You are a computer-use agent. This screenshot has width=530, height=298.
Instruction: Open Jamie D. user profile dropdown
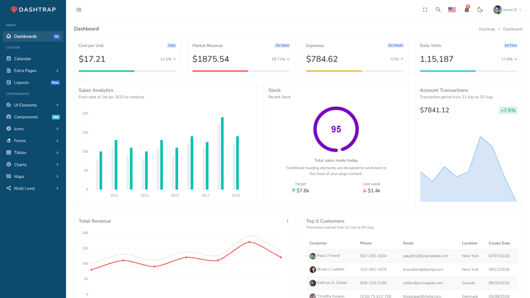point(507,10)
